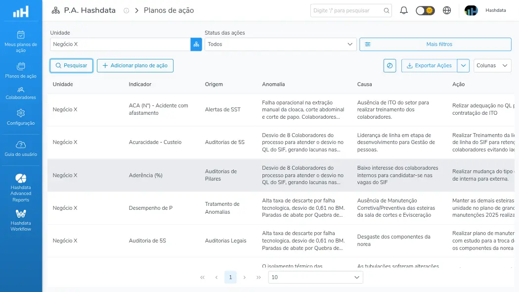
Task: Open the Colunas dropdown
Action: tap(492, 66)
